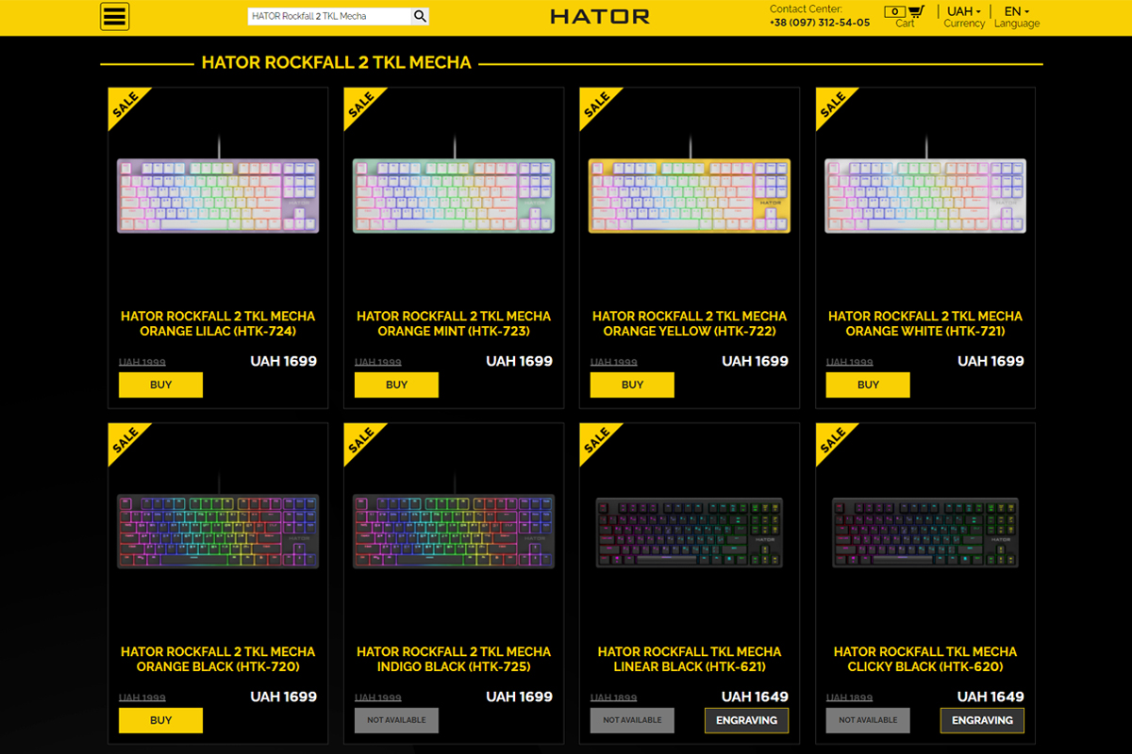
Task: Click Not Available button under Indigo Black
Action: (396, 720)
